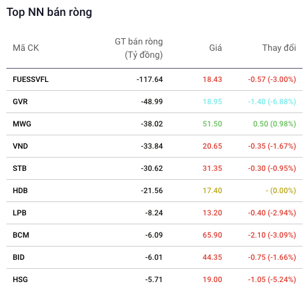Sort by Thay đổi column header

[x=279, y=48]
